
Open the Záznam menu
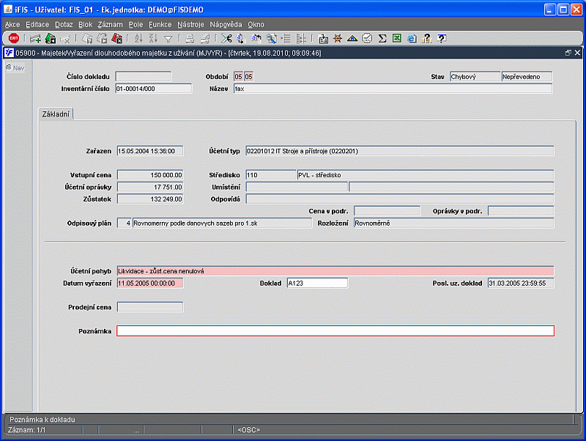click(x=111, y=24)
